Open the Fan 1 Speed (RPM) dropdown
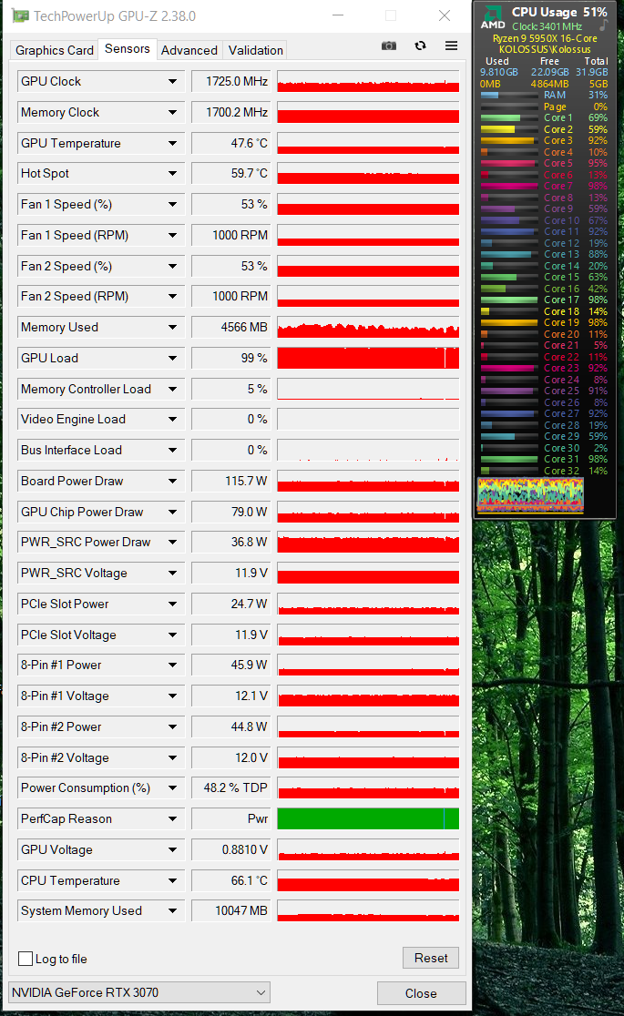The width and height of the screenshot is (624, 1016). click(x=172, y=235)
